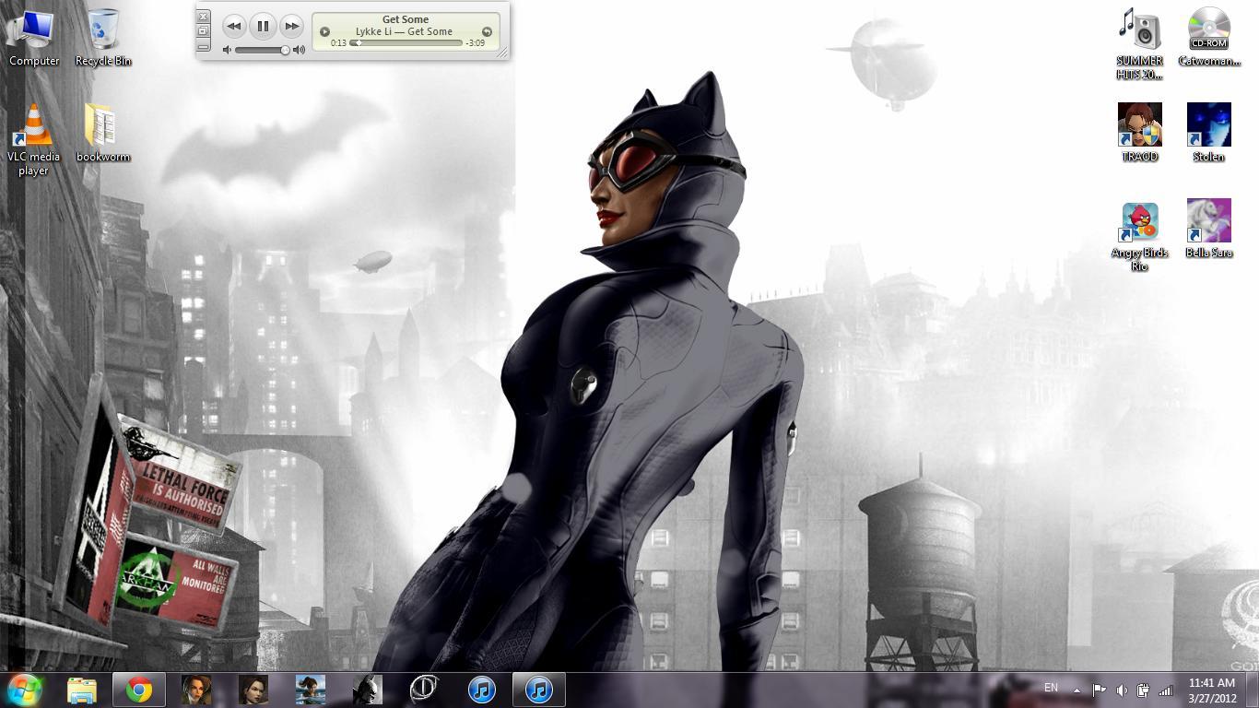This screenshot has width=1259, height=708.
Task: Click the small play arrow in track display
Action: 324,31
